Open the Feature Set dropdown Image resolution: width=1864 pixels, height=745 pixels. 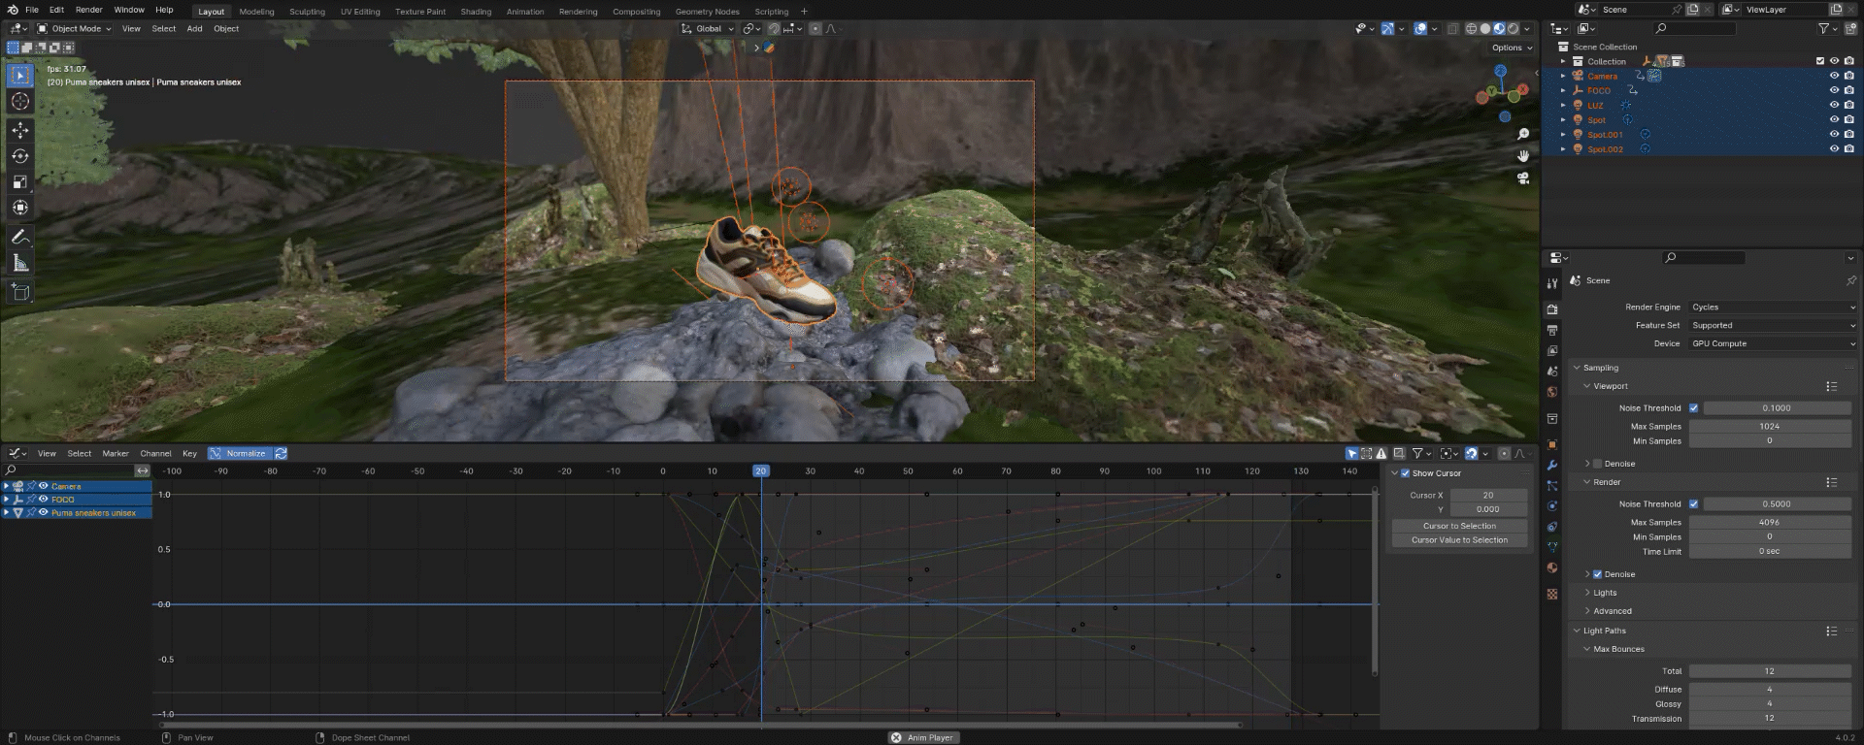(1773, 326)
